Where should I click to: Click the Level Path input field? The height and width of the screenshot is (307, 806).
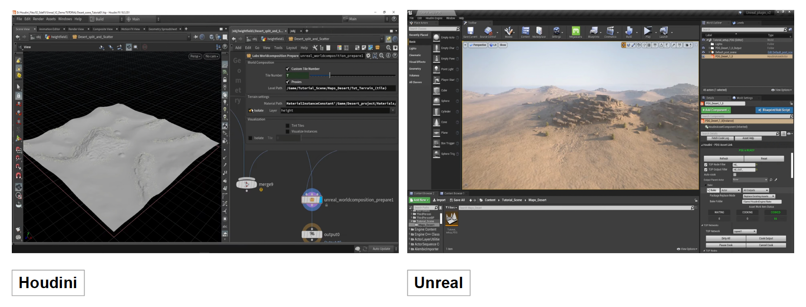click(340, 88)
